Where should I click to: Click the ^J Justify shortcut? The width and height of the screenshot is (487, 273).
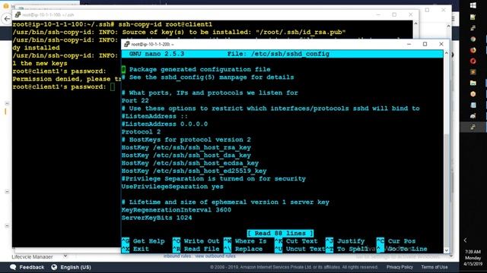click(345, 241)
